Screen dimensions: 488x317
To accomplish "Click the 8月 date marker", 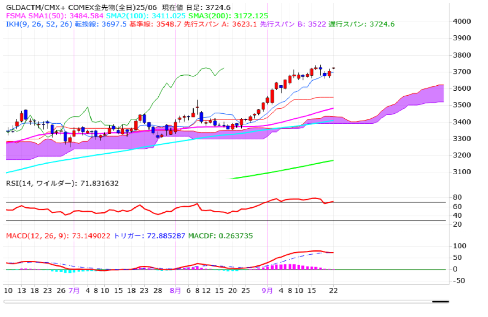I will click(176, 290).
